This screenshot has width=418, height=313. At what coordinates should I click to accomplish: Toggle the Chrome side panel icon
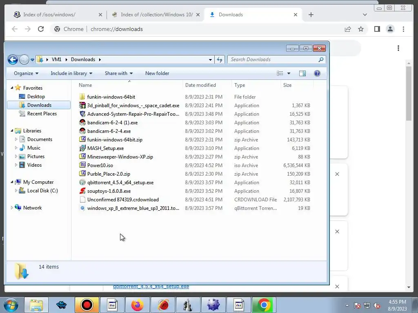pos(377,29)
